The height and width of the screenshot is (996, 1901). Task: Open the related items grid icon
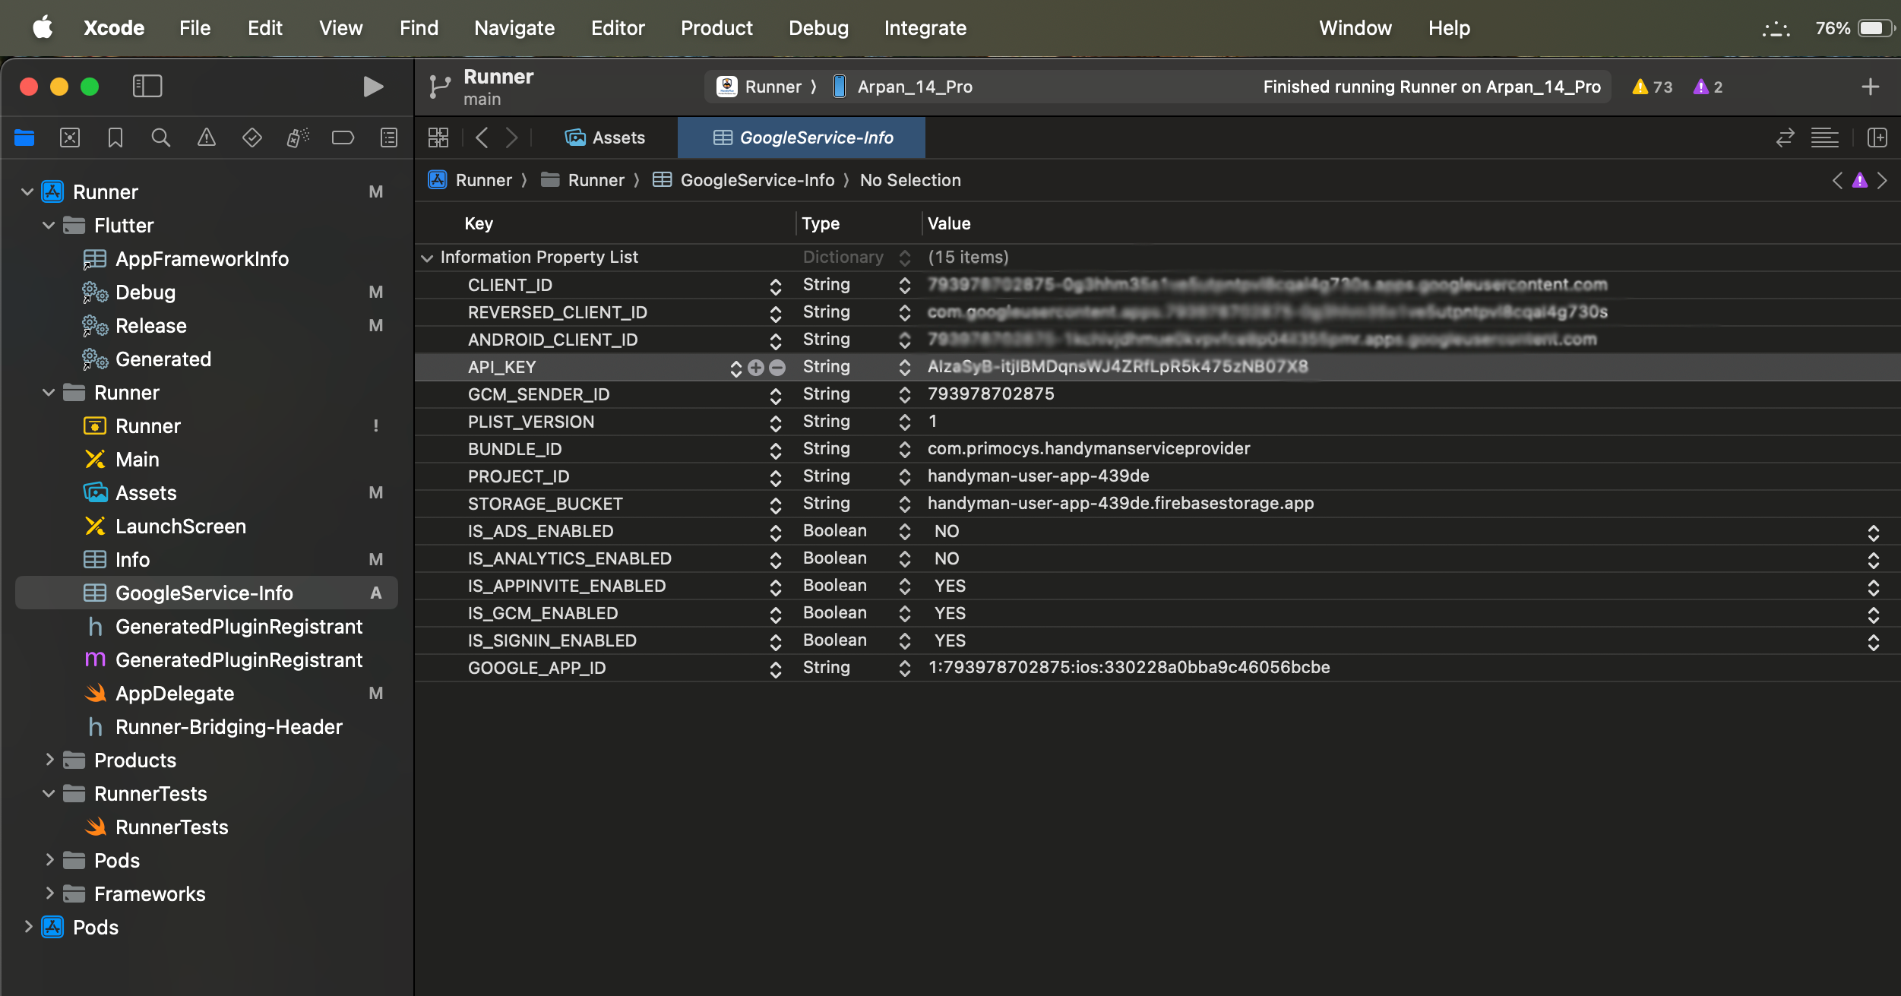(x=438, y=138)
